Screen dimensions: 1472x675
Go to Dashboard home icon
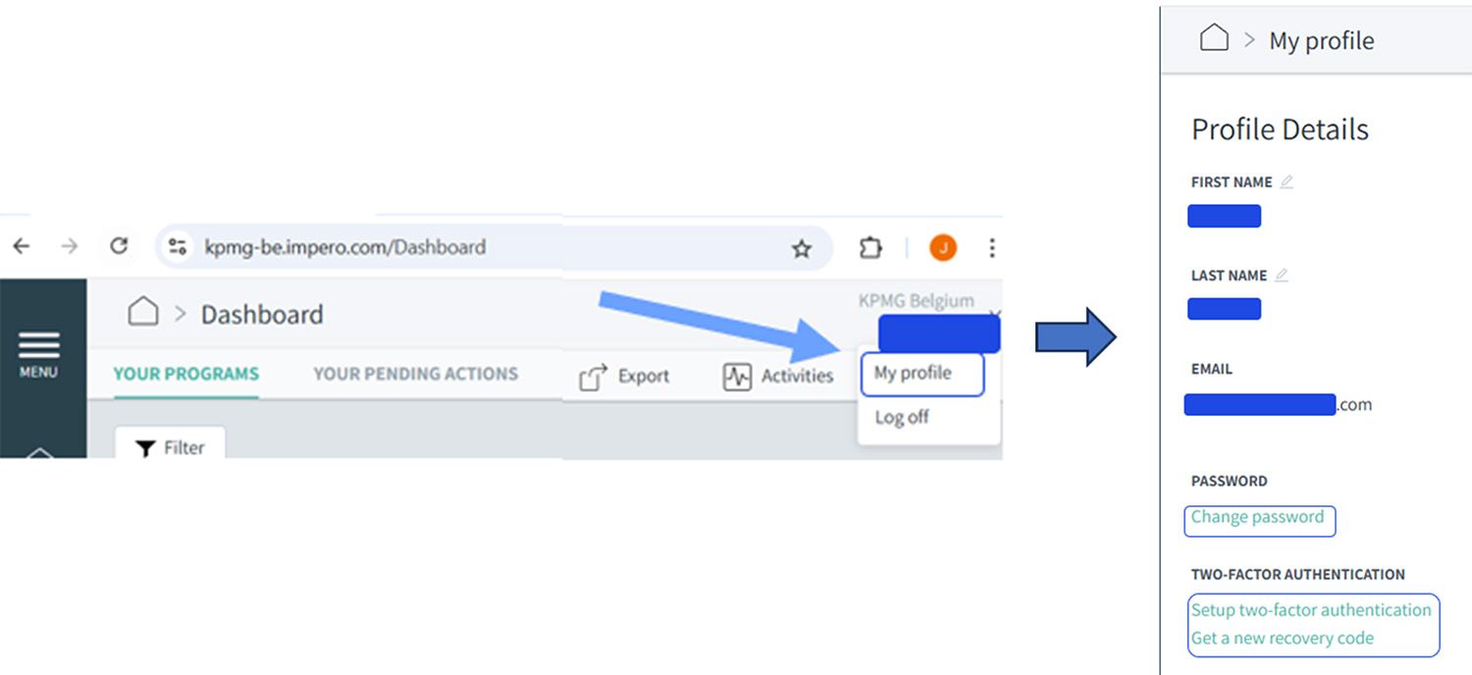(x=143, y=313)
